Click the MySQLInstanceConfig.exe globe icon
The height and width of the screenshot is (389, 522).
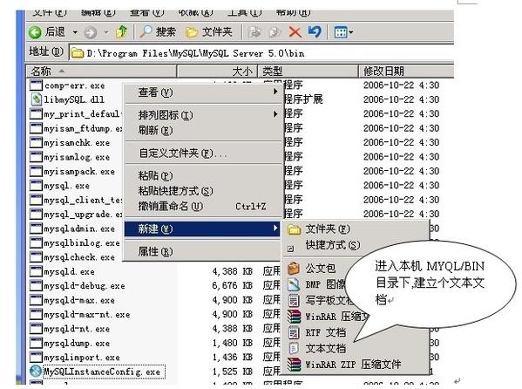tap(36, 372)
